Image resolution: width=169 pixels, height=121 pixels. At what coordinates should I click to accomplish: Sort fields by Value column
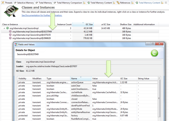click(105, 79)
